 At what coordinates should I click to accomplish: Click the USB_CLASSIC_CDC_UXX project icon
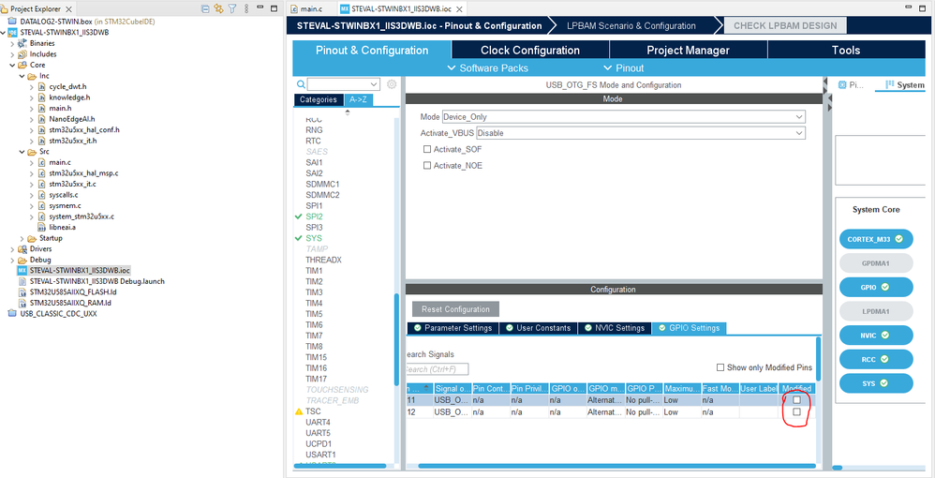click(13, 314)
